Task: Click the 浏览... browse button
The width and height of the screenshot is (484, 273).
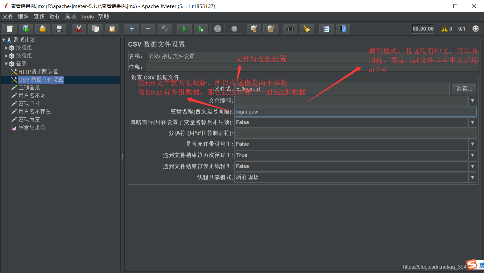Action: click(464, 89)
